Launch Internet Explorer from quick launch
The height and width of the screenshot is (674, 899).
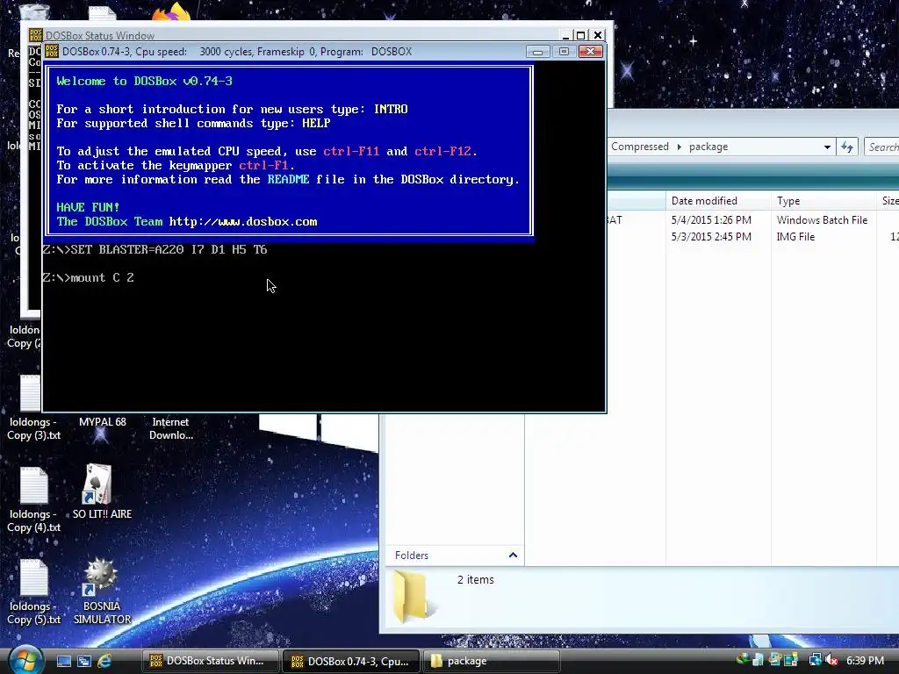[105, 661]
